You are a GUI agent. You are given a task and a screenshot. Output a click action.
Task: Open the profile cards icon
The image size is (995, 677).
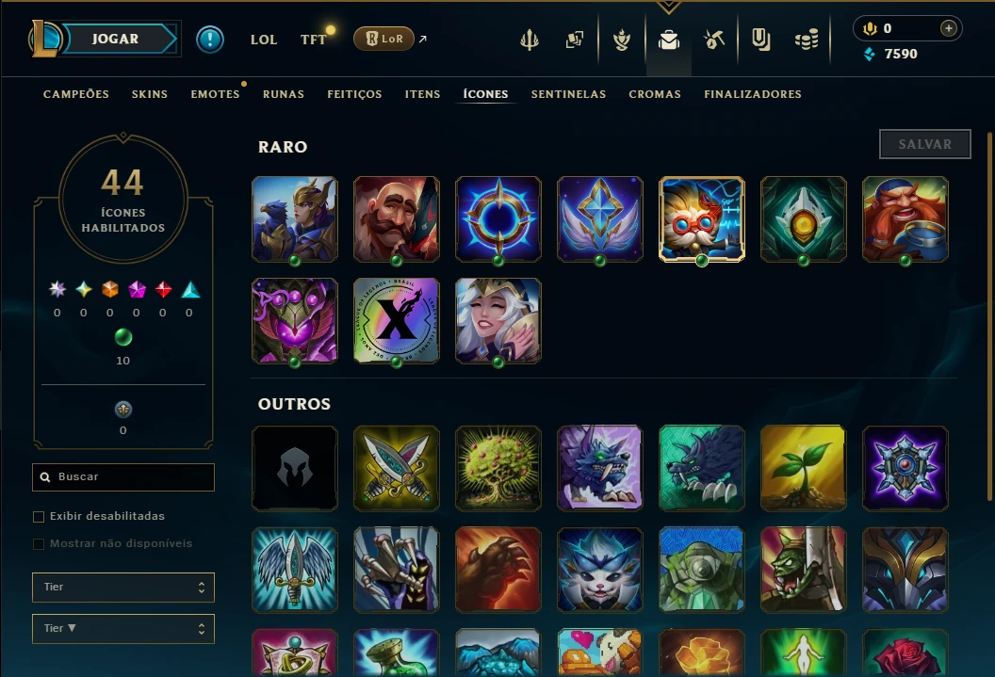pyautogui.click(x=574, y=40)
